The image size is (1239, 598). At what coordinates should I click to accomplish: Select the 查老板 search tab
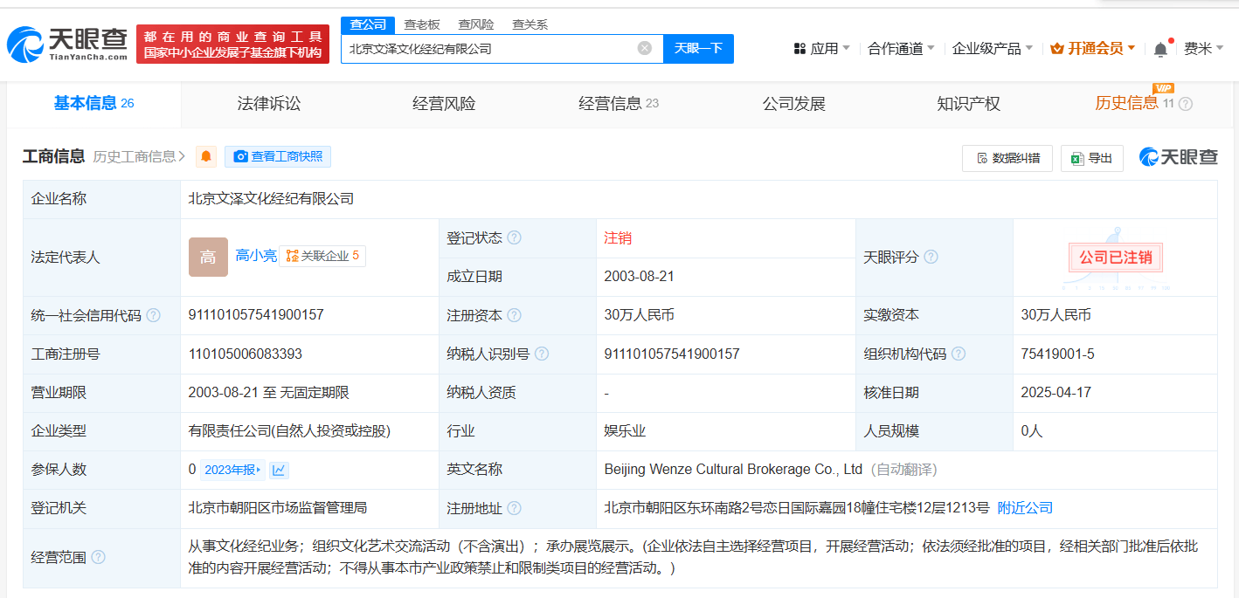[422, 24]
